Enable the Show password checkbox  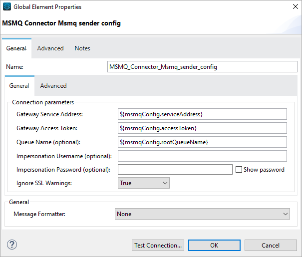(x=239, y=170)
